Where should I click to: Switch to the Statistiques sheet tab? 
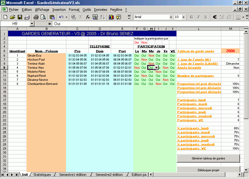click(42, 175)
